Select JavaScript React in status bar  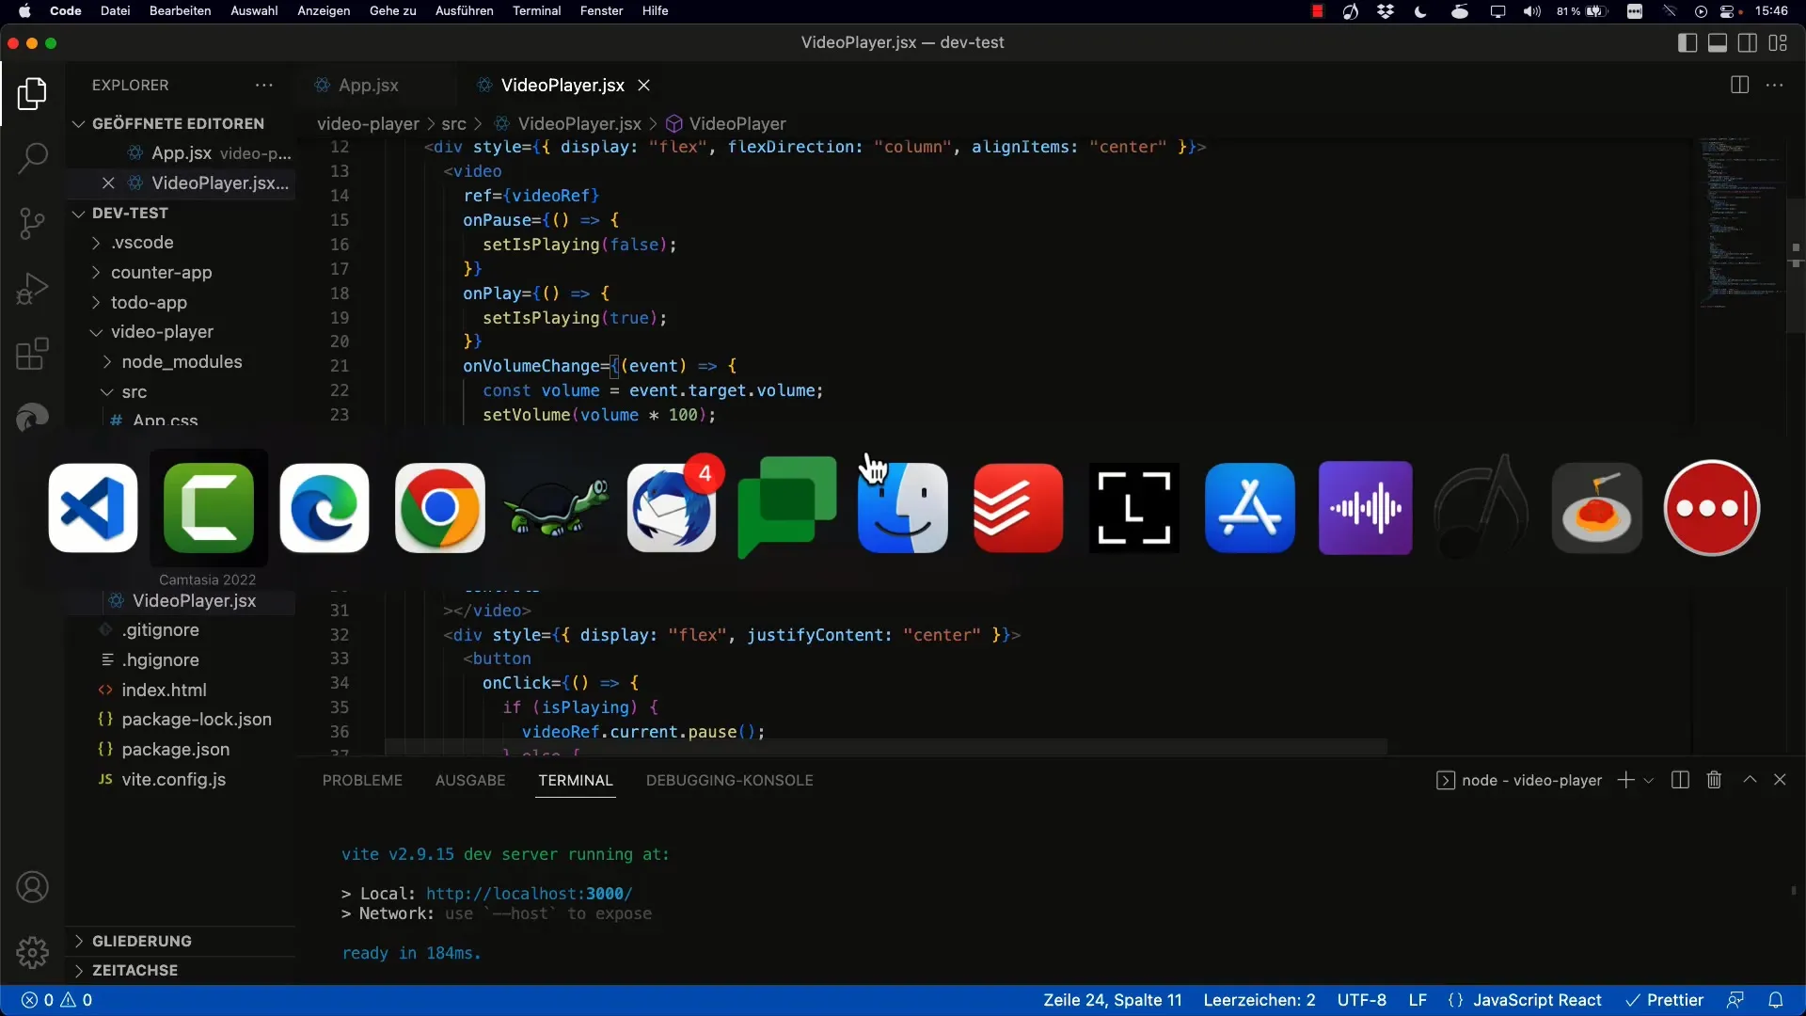(x=1538, y=1000)
